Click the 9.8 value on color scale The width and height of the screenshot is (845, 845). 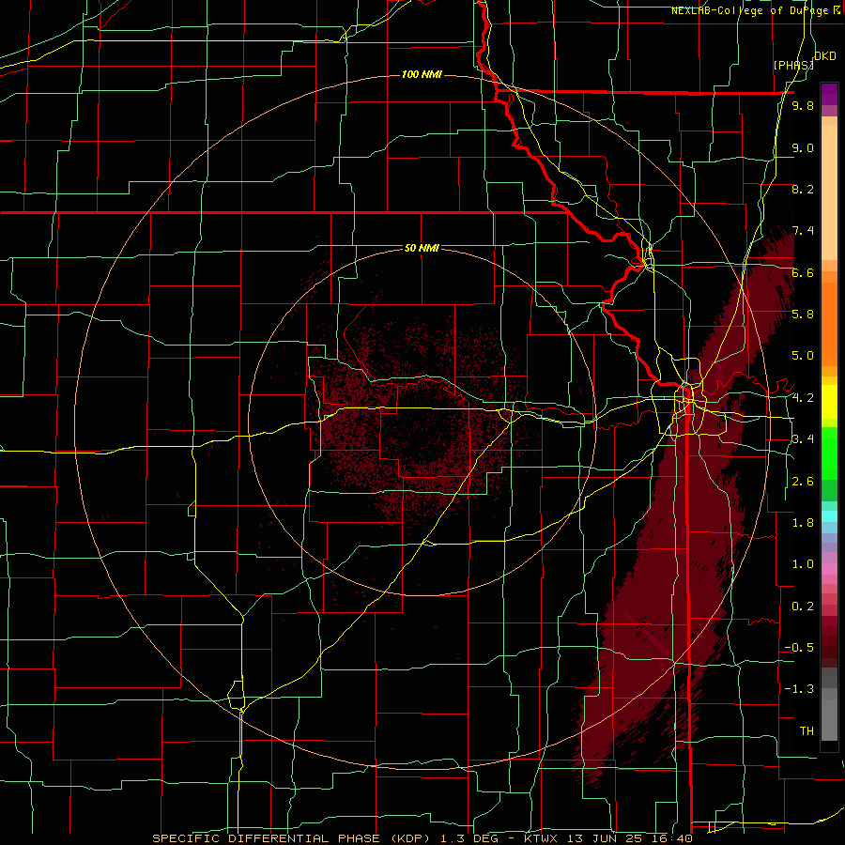(803, 106)
